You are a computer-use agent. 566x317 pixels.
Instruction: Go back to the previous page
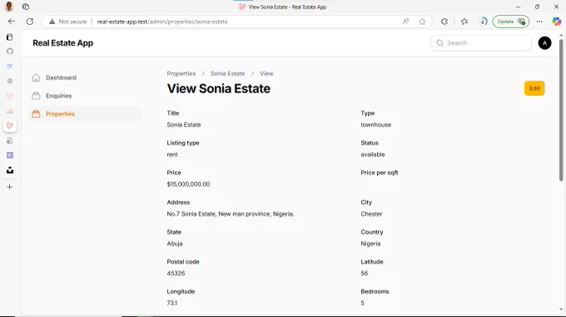click(x=12, y=22)
